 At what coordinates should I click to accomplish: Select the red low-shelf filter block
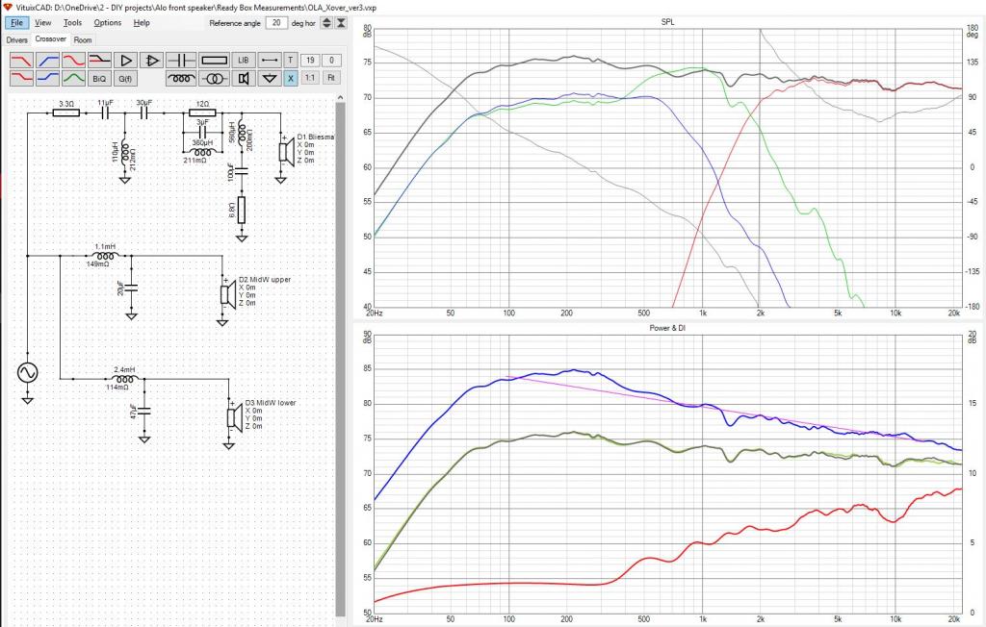tap(22, 79)
